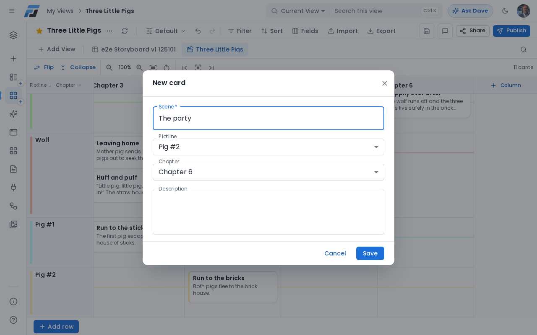The width and height of the screenshot is (537, 335).
Task: Click the search icon in the views bar
Action: [524, 49]
